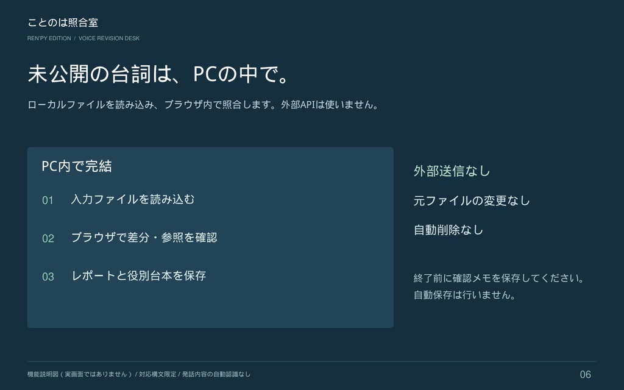Select the step 入力ファイルを読み込む
Screen dimensions: 624x390
(x=133, y=199)
